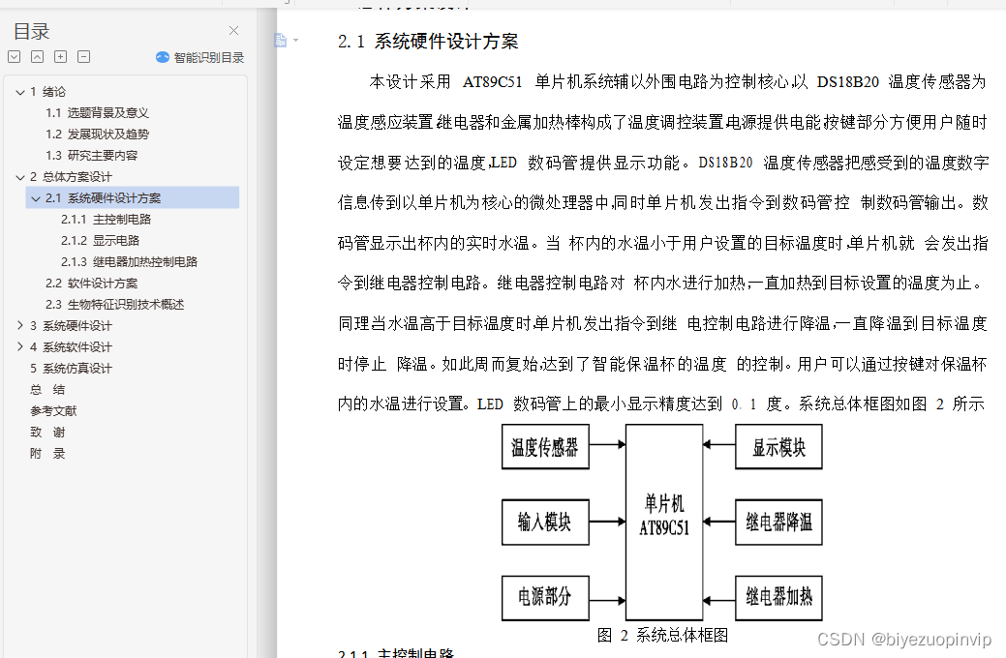The height and width of the screenshot is (658, 1006).
Task: Go to '1.2 发展现状及趋势' in the outline
Action: (x=97, y=135)
